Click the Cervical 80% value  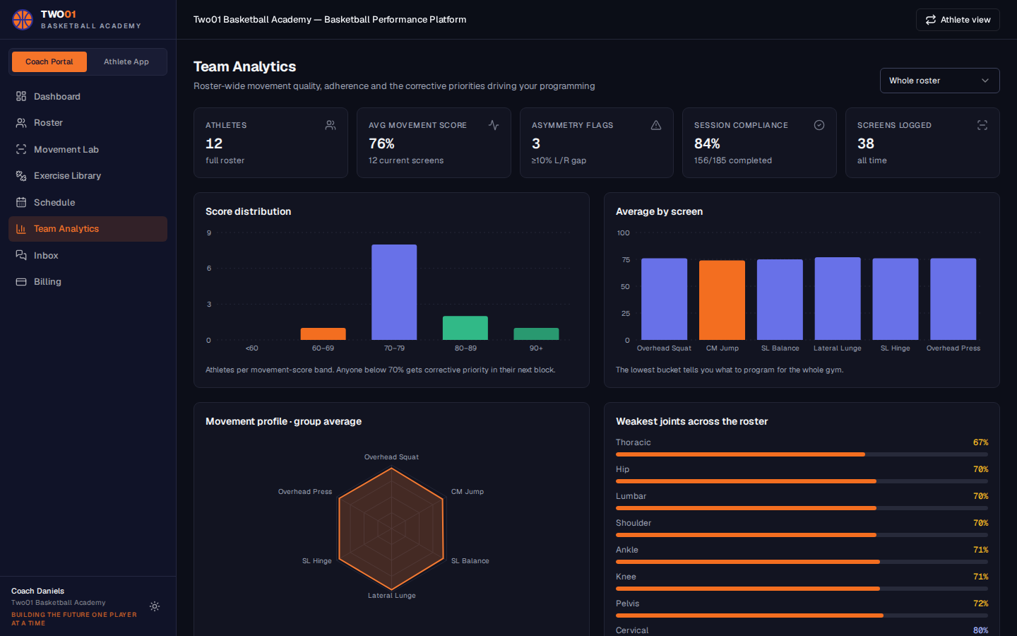(x=980, y=630)
